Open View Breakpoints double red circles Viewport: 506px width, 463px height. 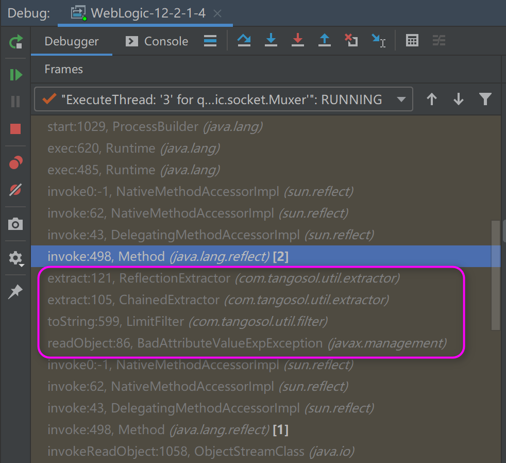click(16, 162)
